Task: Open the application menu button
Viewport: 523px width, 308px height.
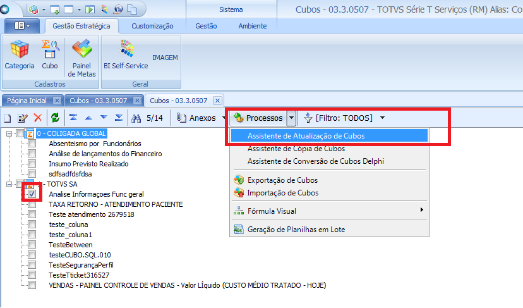Action: tap(22, 26)
